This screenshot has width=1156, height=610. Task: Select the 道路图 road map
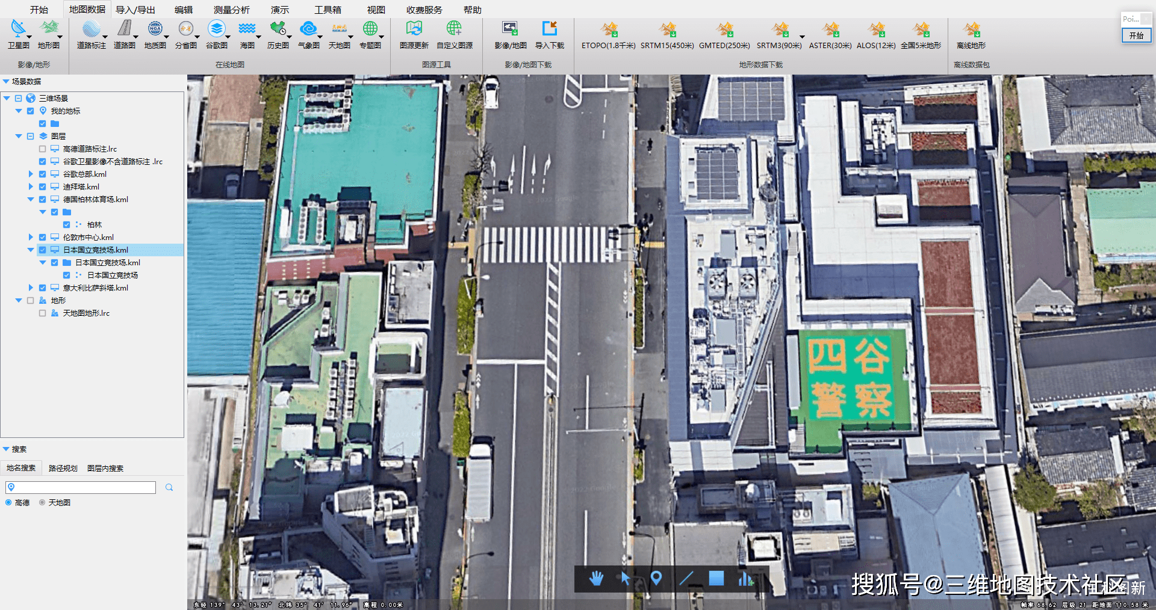tap(125, 34)
